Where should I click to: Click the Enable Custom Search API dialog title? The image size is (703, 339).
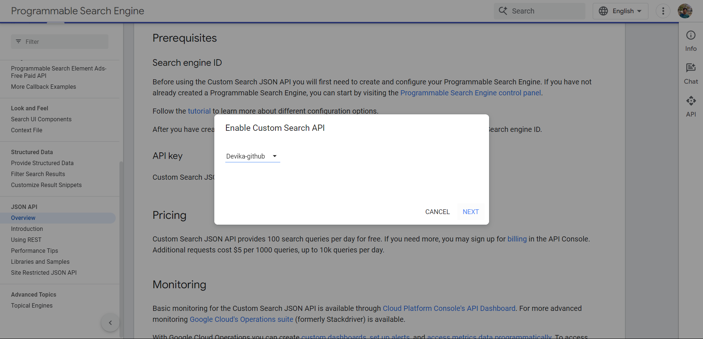pos(275,128)
